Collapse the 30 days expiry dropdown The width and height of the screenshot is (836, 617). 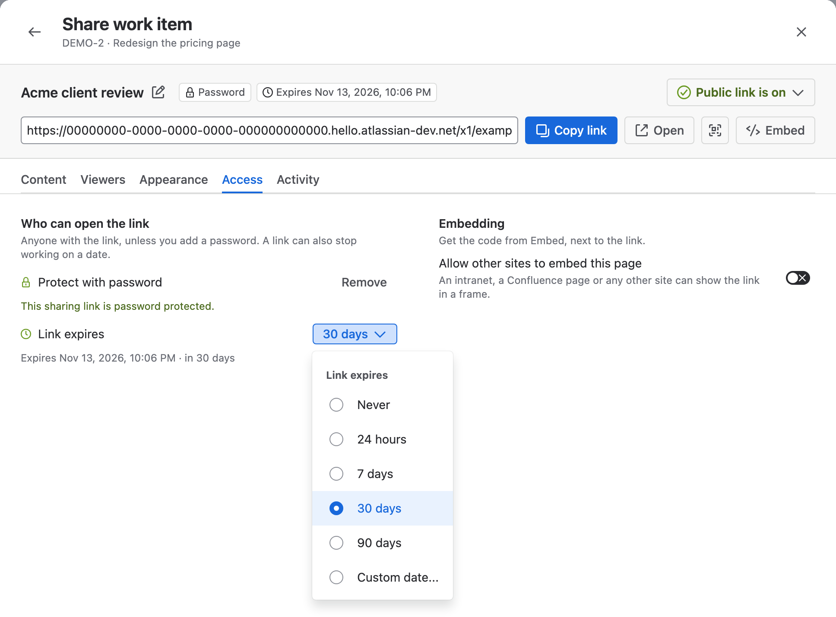(355, 334)
